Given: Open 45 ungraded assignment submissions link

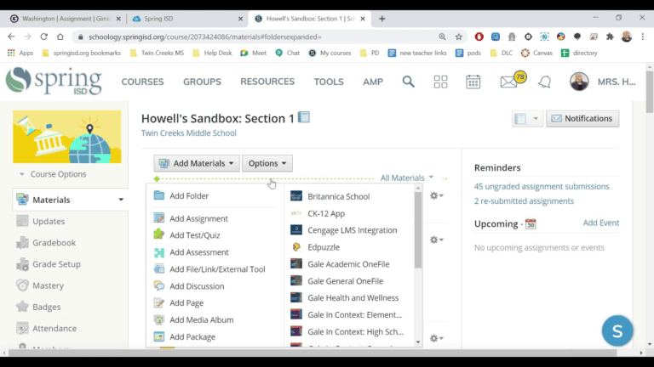Looking at the screenshot, I should pyautogui.click(x=542, y=186).
